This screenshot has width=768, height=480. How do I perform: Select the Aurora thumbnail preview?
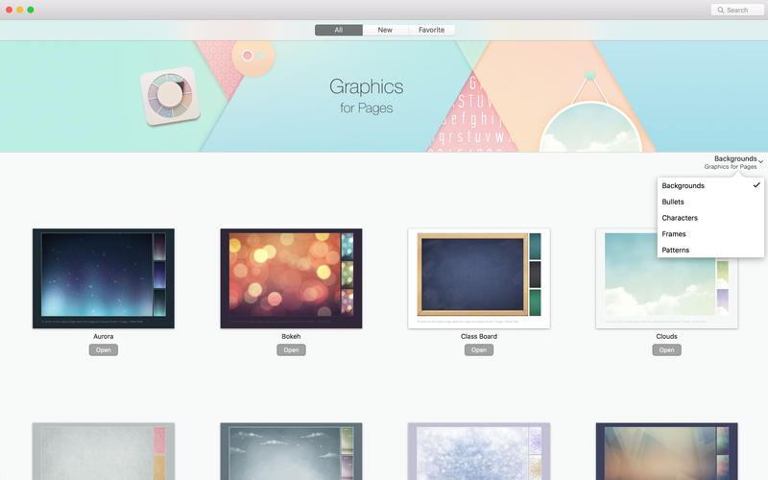[x=104, y=278]
